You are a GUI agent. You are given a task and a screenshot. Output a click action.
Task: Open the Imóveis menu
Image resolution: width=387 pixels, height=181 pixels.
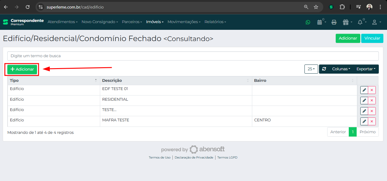(154, 22)
